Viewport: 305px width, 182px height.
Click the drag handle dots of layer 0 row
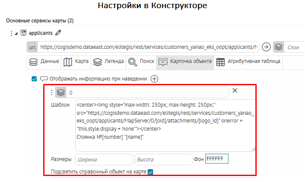coord(52,92)
